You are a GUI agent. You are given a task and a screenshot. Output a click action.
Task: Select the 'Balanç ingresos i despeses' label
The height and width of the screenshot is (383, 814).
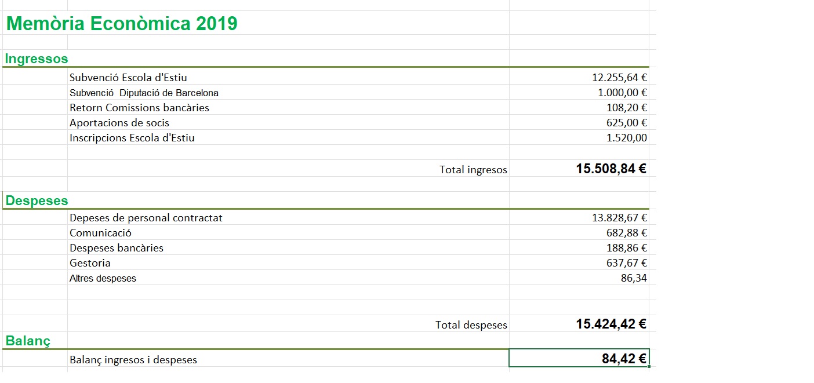point(133,360)
